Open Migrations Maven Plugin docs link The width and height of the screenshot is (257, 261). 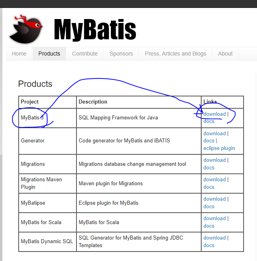click(x=209, y=187)
